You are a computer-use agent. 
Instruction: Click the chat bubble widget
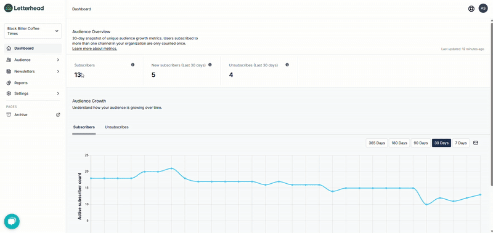12,221
